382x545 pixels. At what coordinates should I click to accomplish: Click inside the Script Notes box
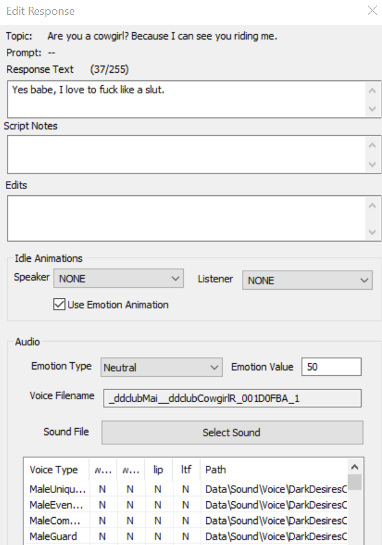[186, 154]
